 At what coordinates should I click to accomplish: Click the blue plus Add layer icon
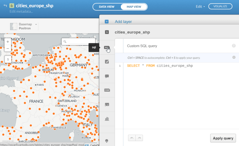107,22
